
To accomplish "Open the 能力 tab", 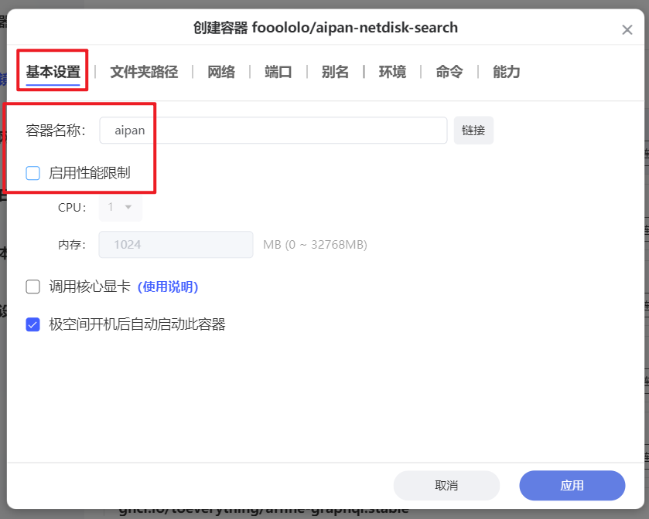I will pyautogui.click(x=506, y=70).
